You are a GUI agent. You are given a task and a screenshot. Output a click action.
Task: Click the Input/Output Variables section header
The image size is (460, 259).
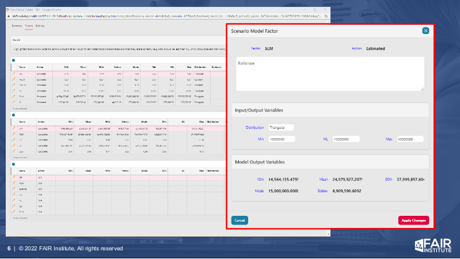pyautogui.click(x=330, y=111)
